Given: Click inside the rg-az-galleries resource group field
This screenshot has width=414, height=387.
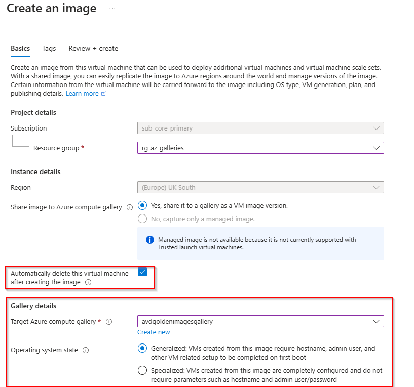Looking at the screenshot, I should click(228, 147).
